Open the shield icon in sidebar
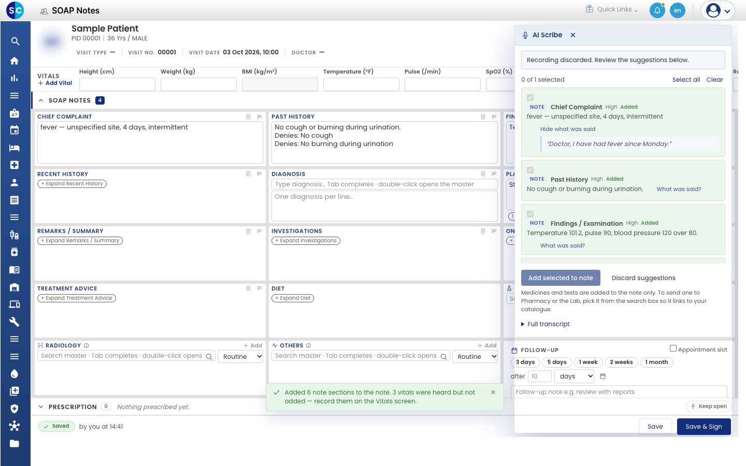 15,409
